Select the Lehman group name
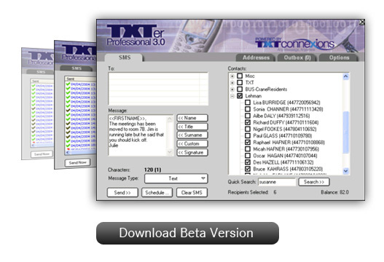Viewport: 384px width, 262px height. click(x=254, y=96)
